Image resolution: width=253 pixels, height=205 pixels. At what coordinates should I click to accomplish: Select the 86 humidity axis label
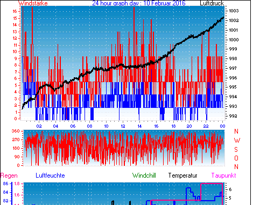point(5,184)
